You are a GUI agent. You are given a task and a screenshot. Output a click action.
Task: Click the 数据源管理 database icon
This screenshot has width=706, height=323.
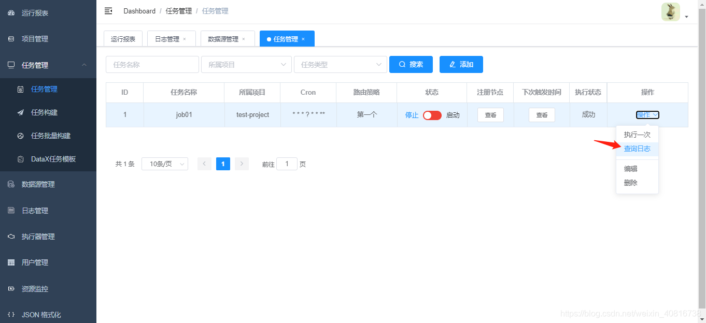coord(11,184)
